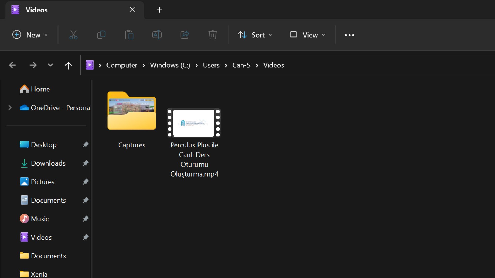Unpin Desktop from quick access
The image size is (495, 278).
tap(86, 145)
